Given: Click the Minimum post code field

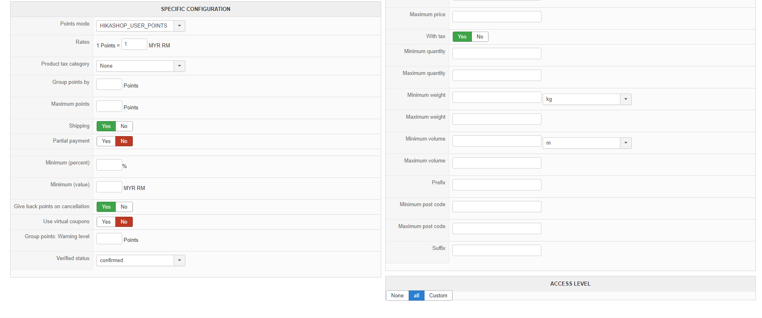Looking at the screenshot, I should click(x=497, y=207).
